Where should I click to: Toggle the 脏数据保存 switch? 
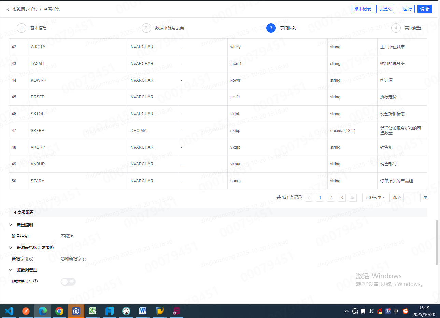tap(68, 282)
